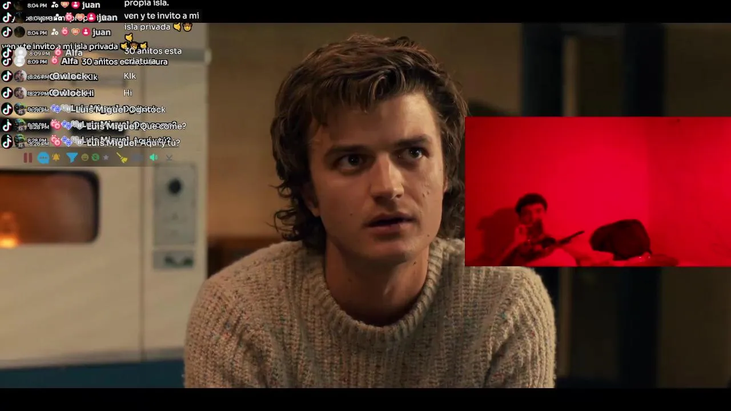Click the "Luis Miguel Aquí y tú?" message
Image resolution: width=731 pixels, height=411 pixels.
pos(134,143)
